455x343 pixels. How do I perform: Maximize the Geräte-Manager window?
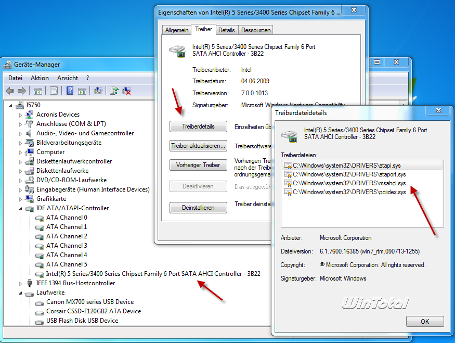pos(377,62)
